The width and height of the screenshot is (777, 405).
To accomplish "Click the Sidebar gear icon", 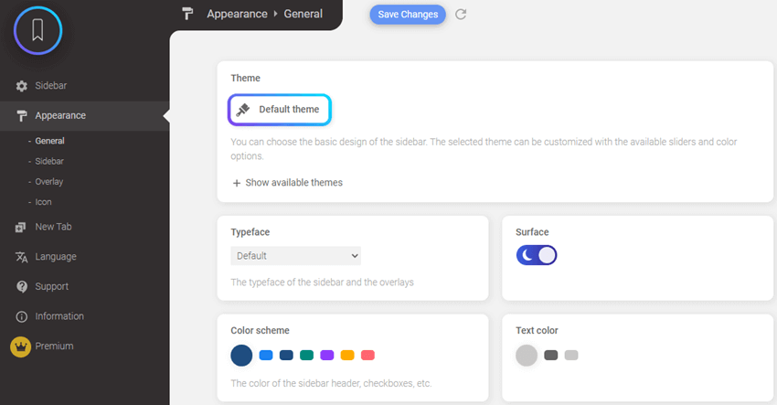I will (x=22, y=86).
